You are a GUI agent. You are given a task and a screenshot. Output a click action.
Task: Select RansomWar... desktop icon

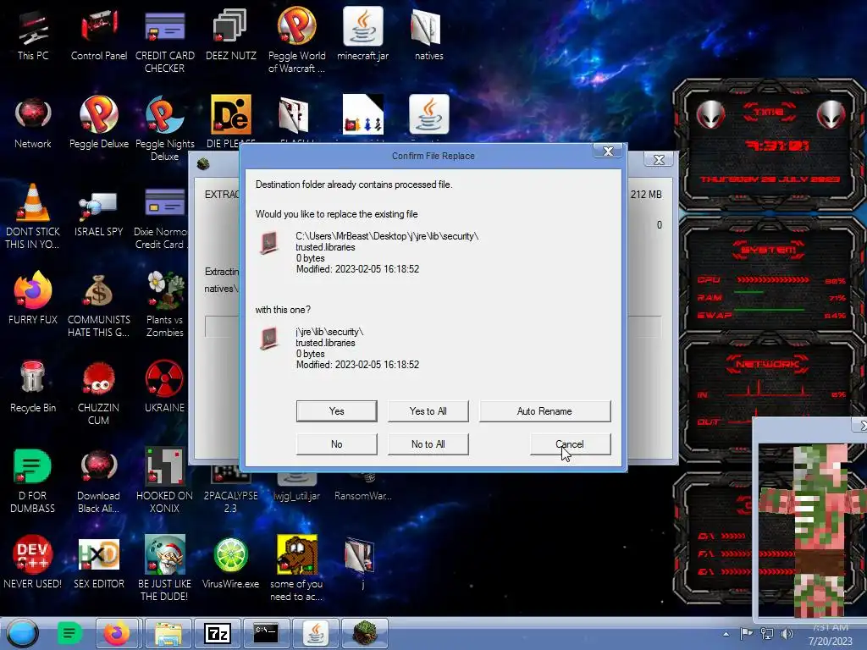pyautogui.click(x=362, y=487)
